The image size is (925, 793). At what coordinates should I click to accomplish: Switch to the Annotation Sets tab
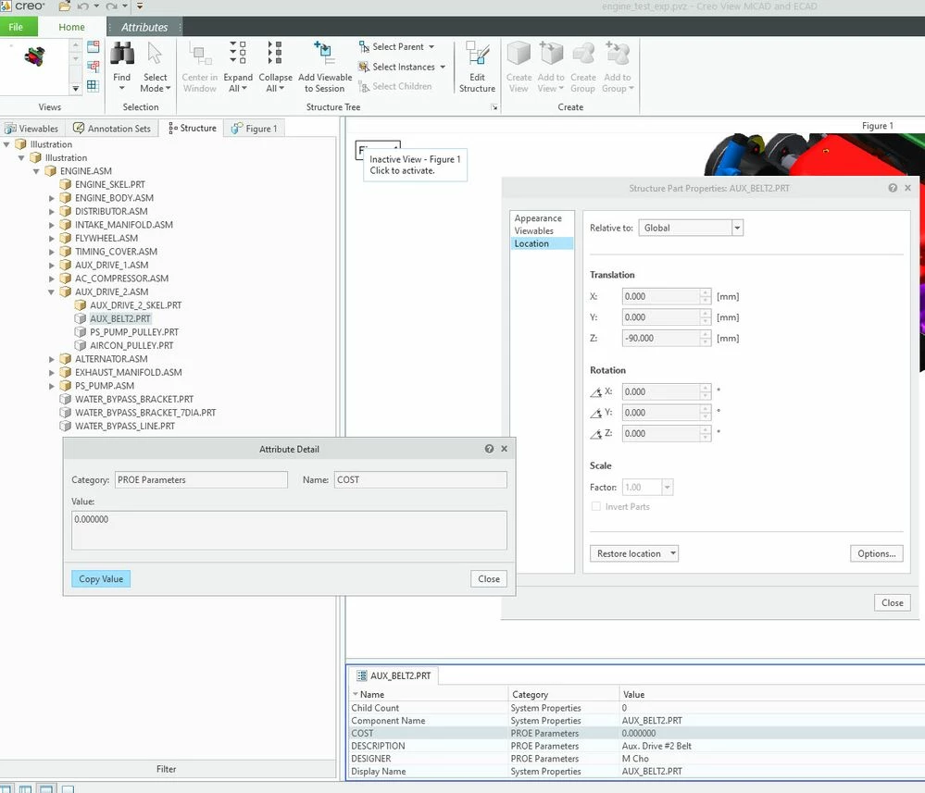(x=112, y=129)
